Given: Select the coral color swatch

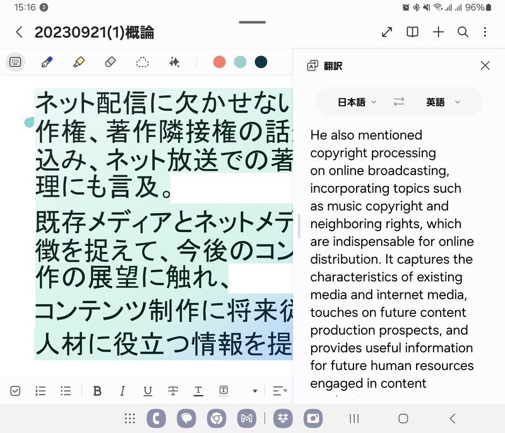Looking at the screenshot, I should click(218, 62).
